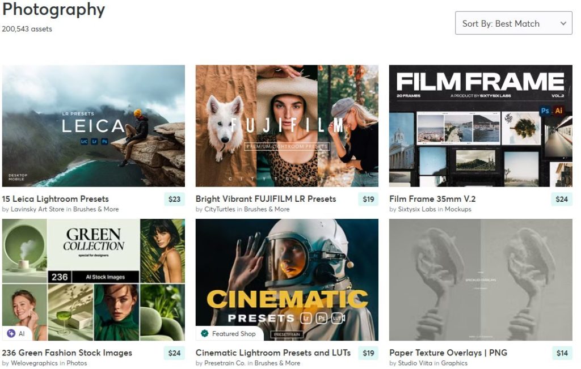This screenshot has width=581, height=369.
Task: Click the Featured Shop verified badge
Action: pyautogui.click(x=229, y=334)
